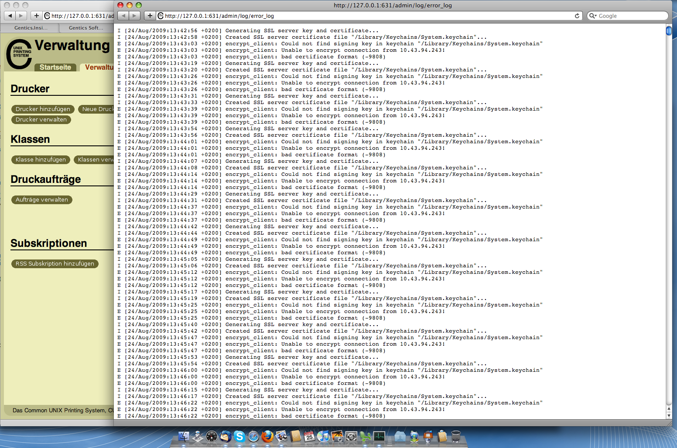Click the scrollbar down arrow in error_log
The height and width of the screenshot is (448, 677).
click(669, 416)
